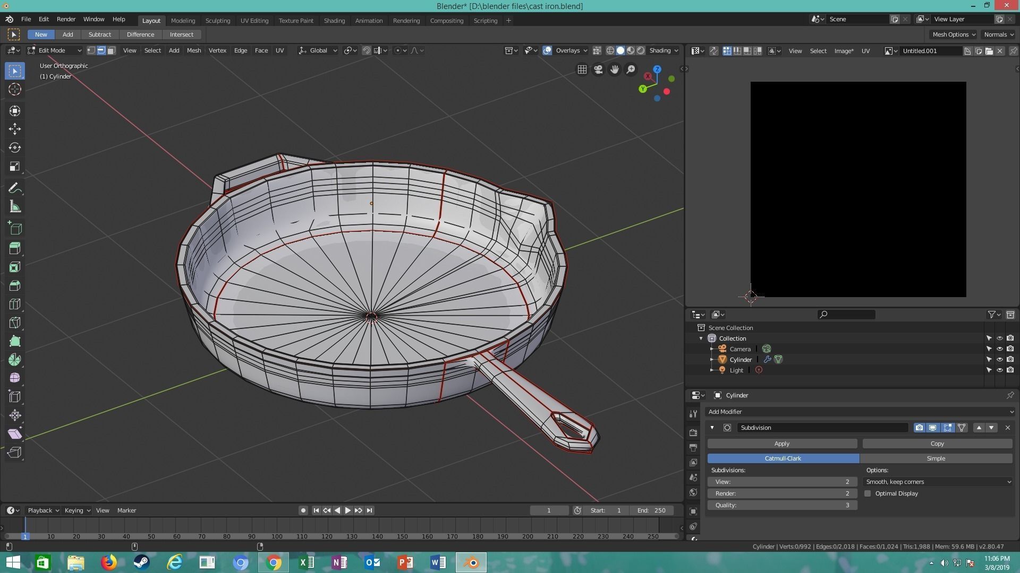
Task: Open the Global orientation dropdown
Action: point(318,50)
